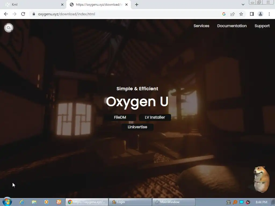The height and width of the screenshot is (206, 275).
Task: Reload the current page
Action: pyautogui.click(x=23, y=14)
